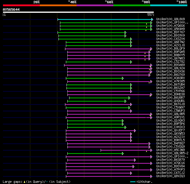Viewport: 190px width, 184px height.
Task: Select the green alignment bar for UniRef100_C5Z782
Action: pos(99,62)
